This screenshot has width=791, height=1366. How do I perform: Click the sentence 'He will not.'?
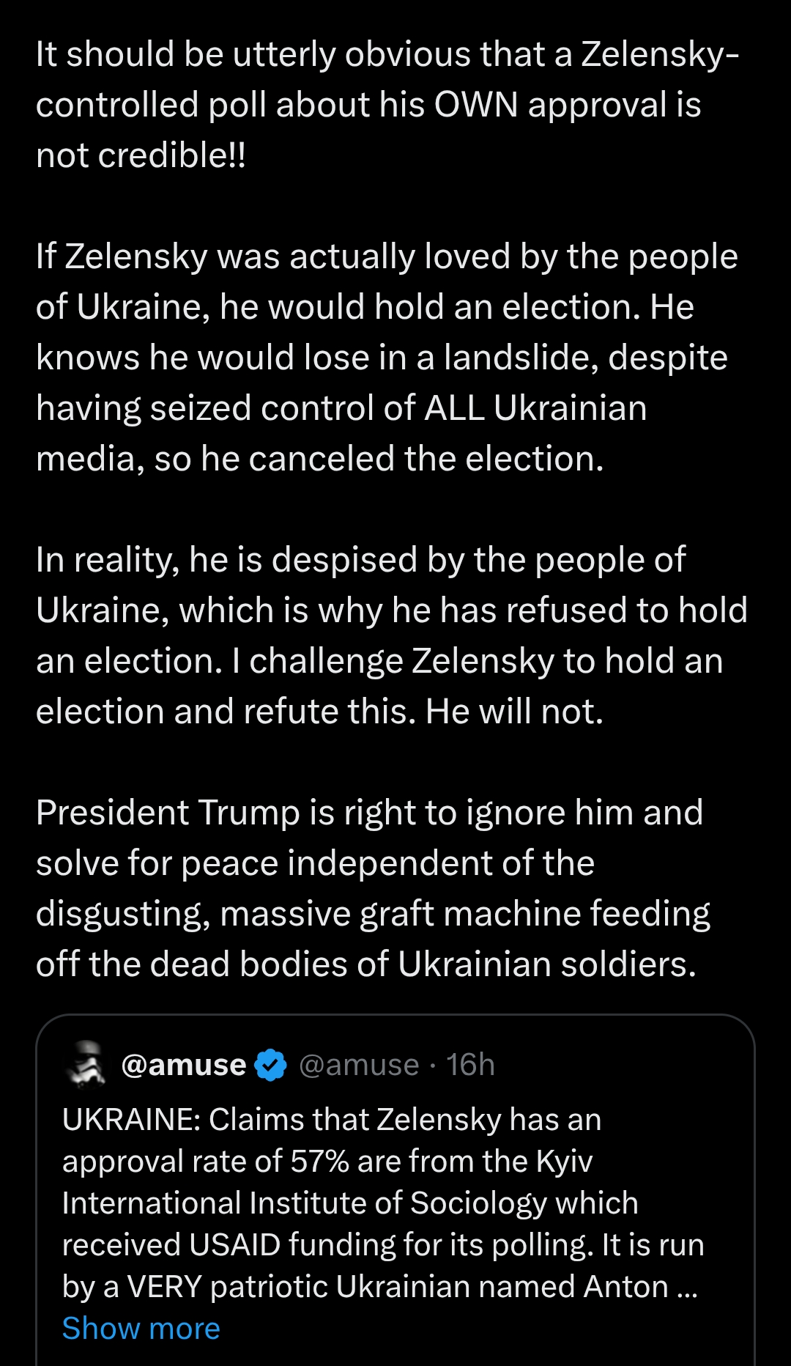tap(515, 712)
